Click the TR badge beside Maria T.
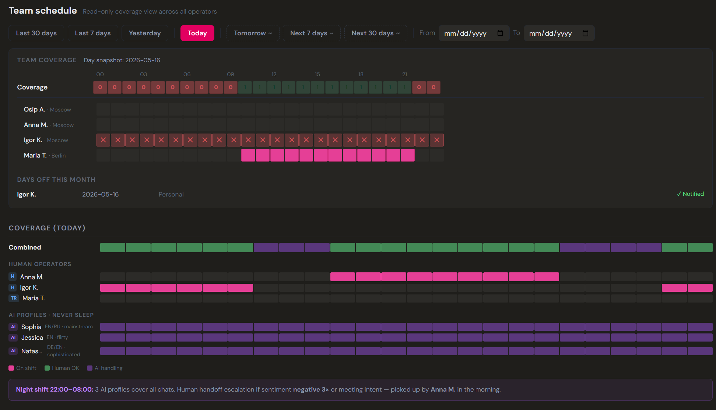 click(14, 298)
